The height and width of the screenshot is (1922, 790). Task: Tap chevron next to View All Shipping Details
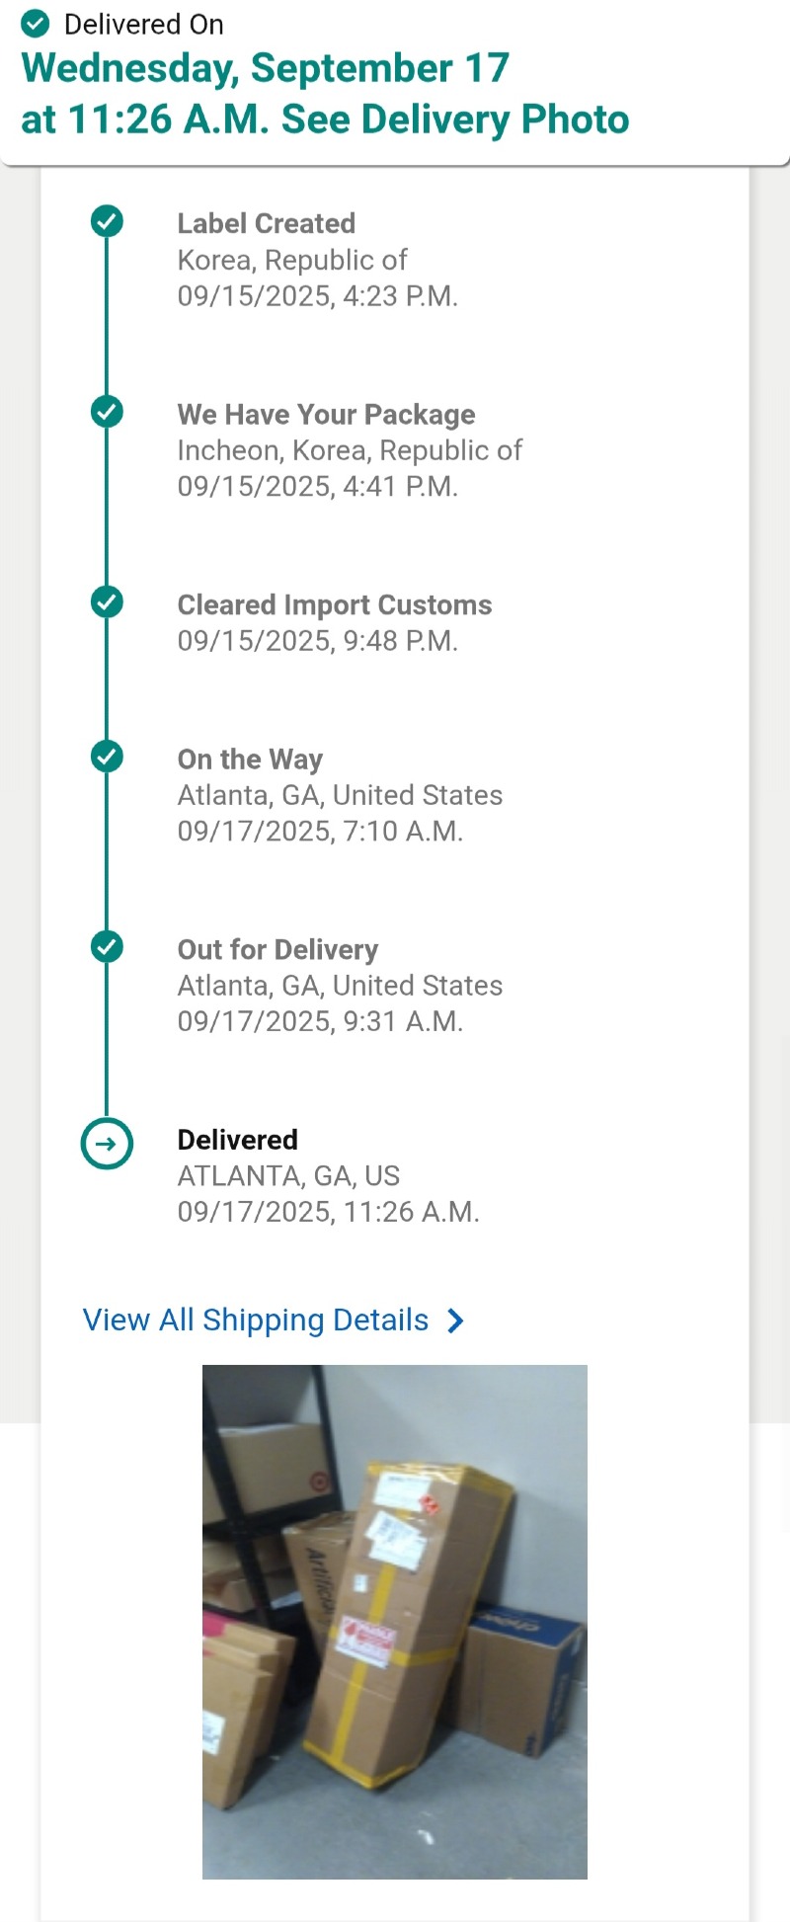(455, 1321)
